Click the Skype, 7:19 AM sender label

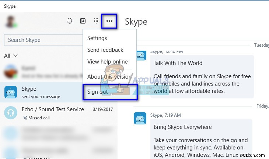click(165, 115)
